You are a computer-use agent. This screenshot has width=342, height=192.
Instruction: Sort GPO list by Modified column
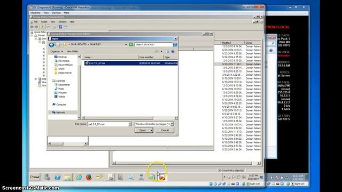[x=232, y=43]
